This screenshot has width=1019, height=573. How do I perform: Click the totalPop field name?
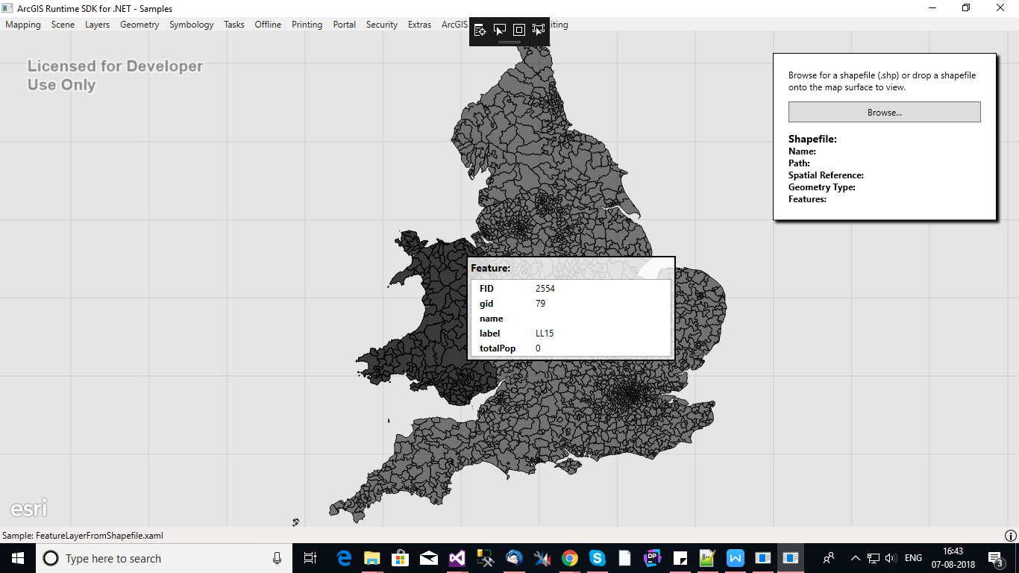click(x=498, y=348)
